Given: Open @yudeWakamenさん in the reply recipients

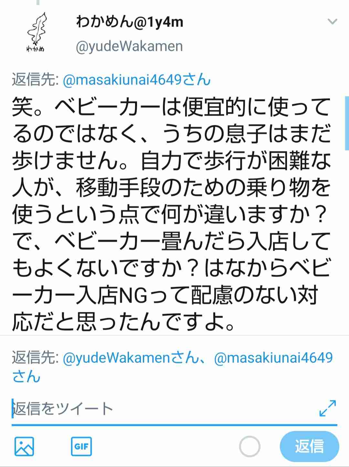Looking at the screenshot, I should coord(130,358).
